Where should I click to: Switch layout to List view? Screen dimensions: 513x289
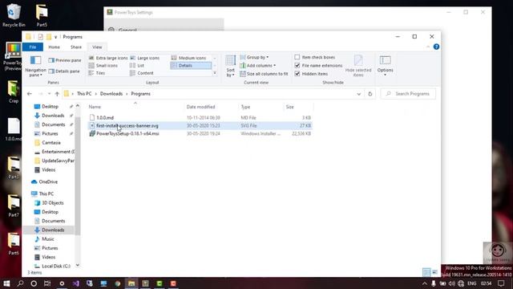point(137,66)
